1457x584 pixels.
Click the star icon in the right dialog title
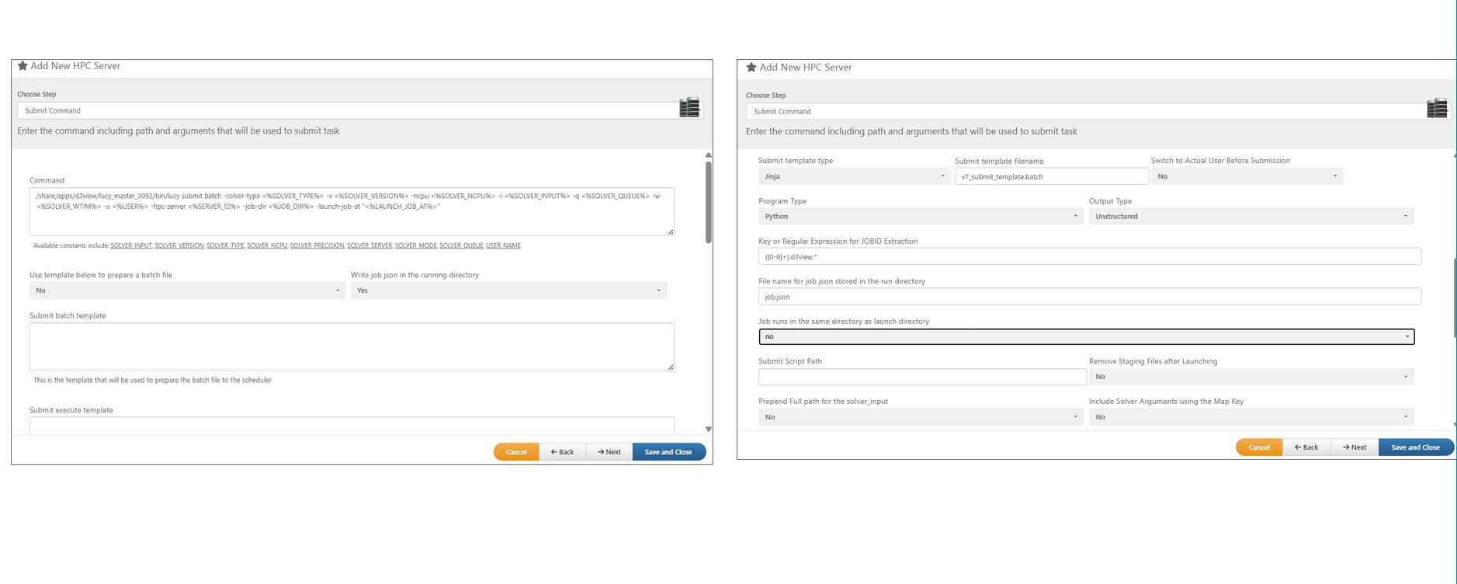click(x=751, y=68)
